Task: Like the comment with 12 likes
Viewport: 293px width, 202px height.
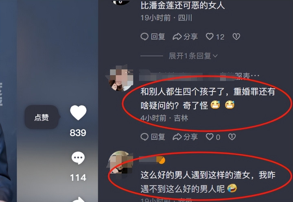Action: coord(215,37)
